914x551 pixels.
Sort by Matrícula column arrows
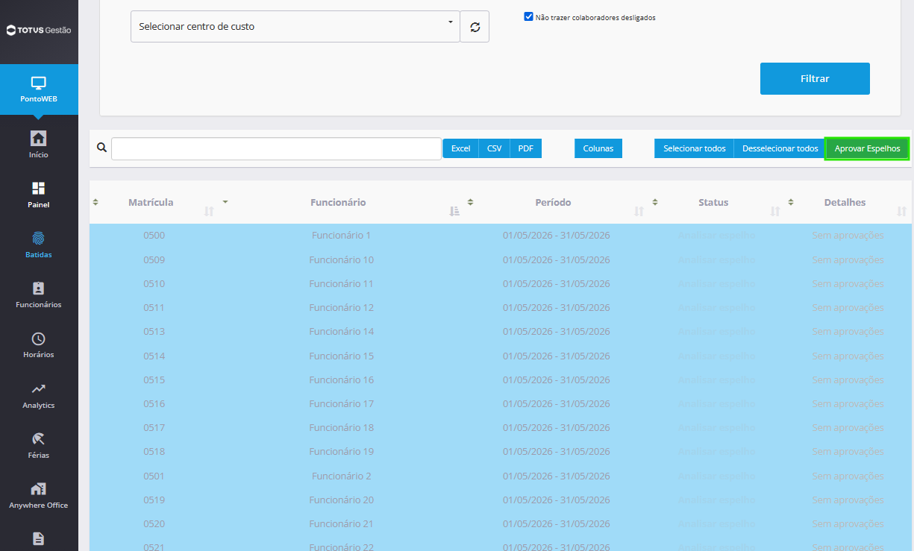(209, 212)
